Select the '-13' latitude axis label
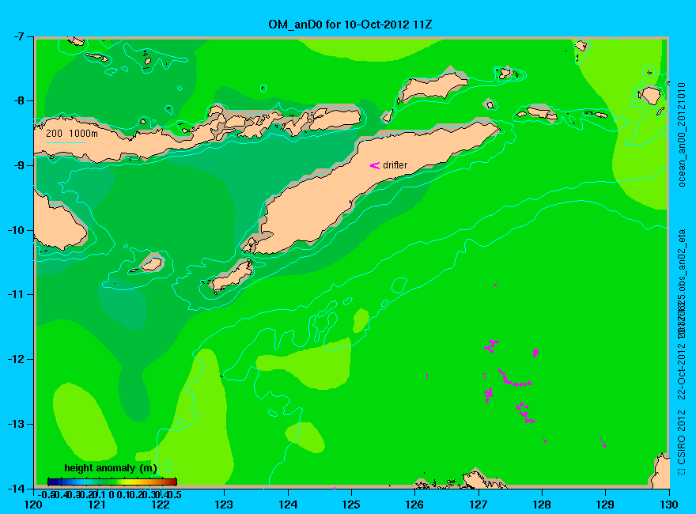Screen dimensions: 696x514 (16, 424)
